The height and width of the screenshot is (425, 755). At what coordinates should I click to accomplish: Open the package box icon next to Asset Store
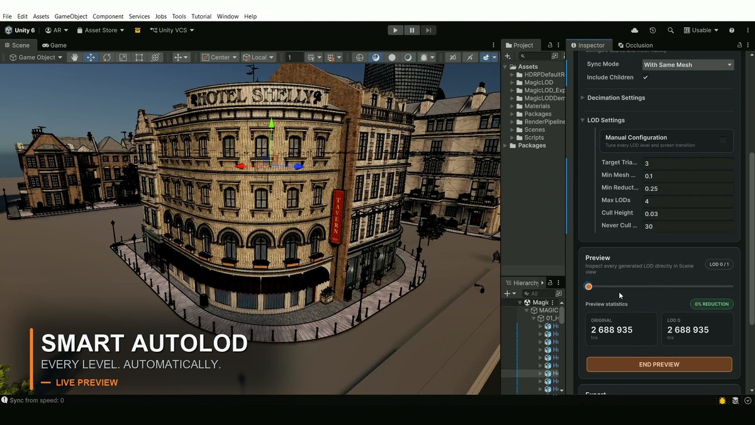click(x=137, y=30)
